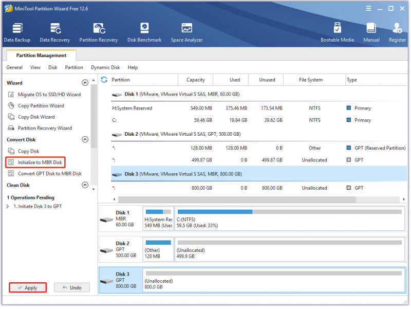Viewport: 411px width, 309px height.
Task: Collapse the Clean Disk section
Action: tap(85, 185)
